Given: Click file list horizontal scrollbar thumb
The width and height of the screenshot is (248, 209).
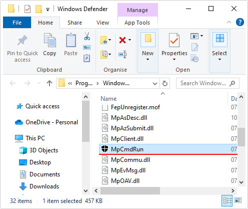Looking at the screenshot, I should click(130, 190).
